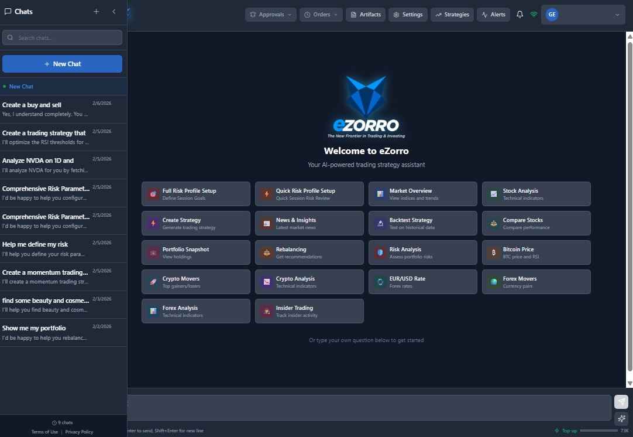The image size is (633, 437).
Task: Open the Alerts menu item
Action: pyautogui.click(x=493, y=15)
